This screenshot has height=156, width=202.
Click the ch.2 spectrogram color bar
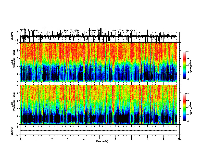click(184, 107)
